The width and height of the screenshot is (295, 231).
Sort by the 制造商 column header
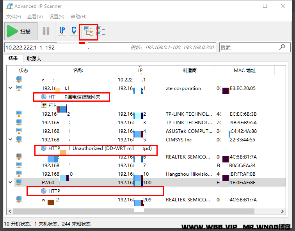(189, 71)
